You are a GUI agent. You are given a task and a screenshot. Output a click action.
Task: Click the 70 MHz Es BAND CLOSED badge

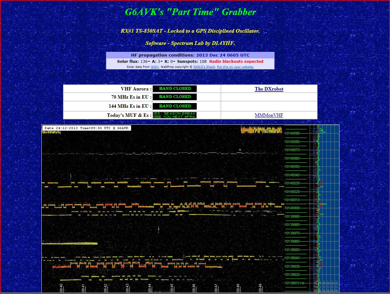(x=175, y=97)
